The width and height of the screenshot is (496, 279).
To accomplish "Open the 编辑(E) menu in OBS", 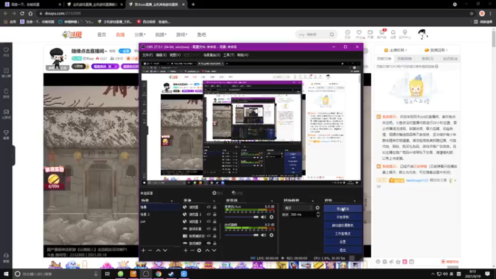I will pos(161,55).
